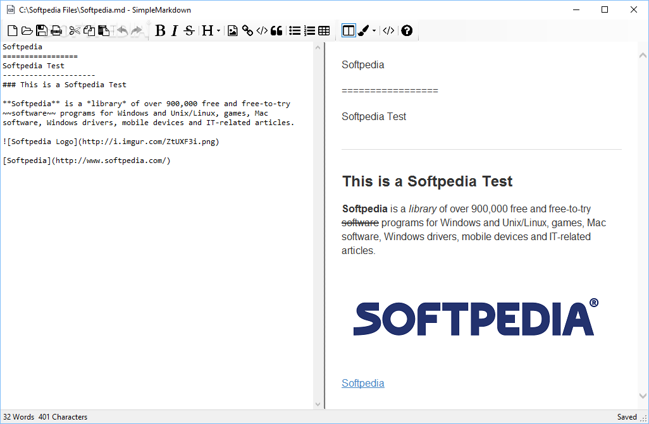Click the '32 Words' status entry
Screen dimensions: 649x424
(18, 417)
